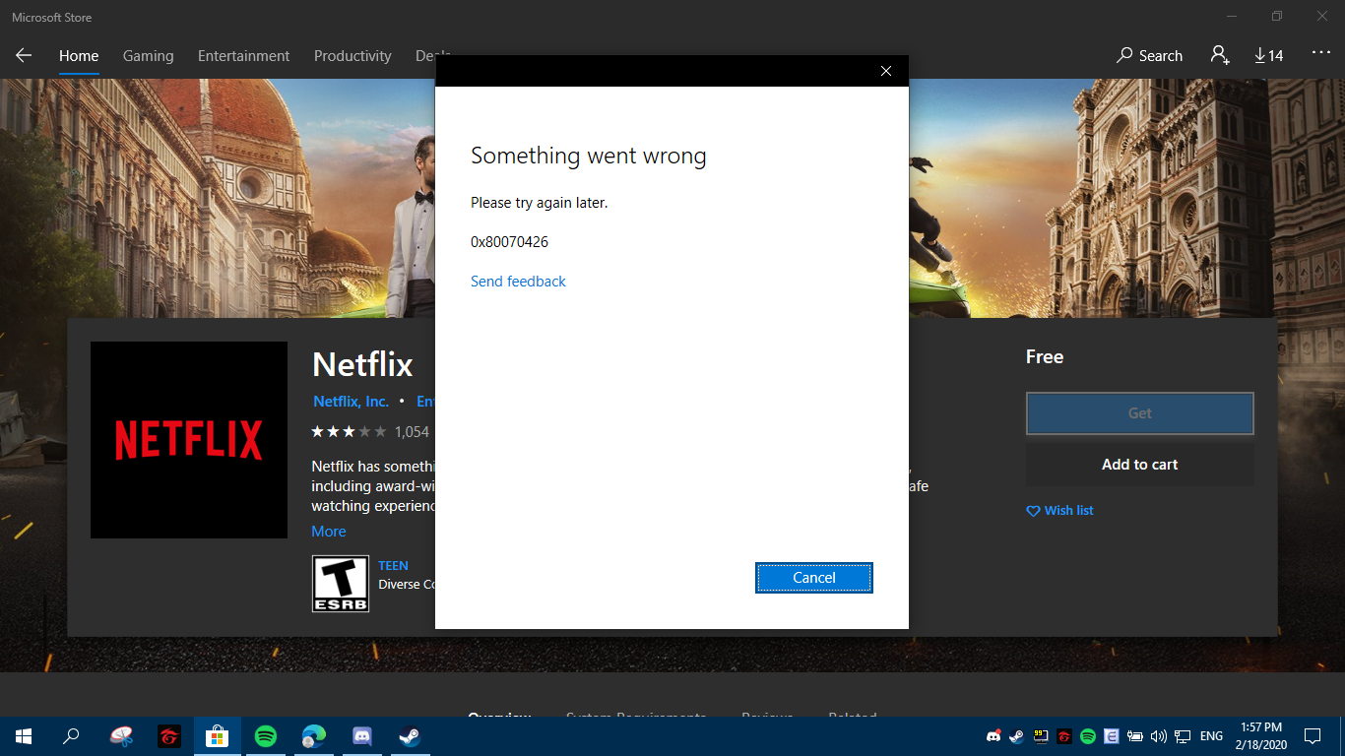
Task: Click Add to cart
Action: point(1140,465)
